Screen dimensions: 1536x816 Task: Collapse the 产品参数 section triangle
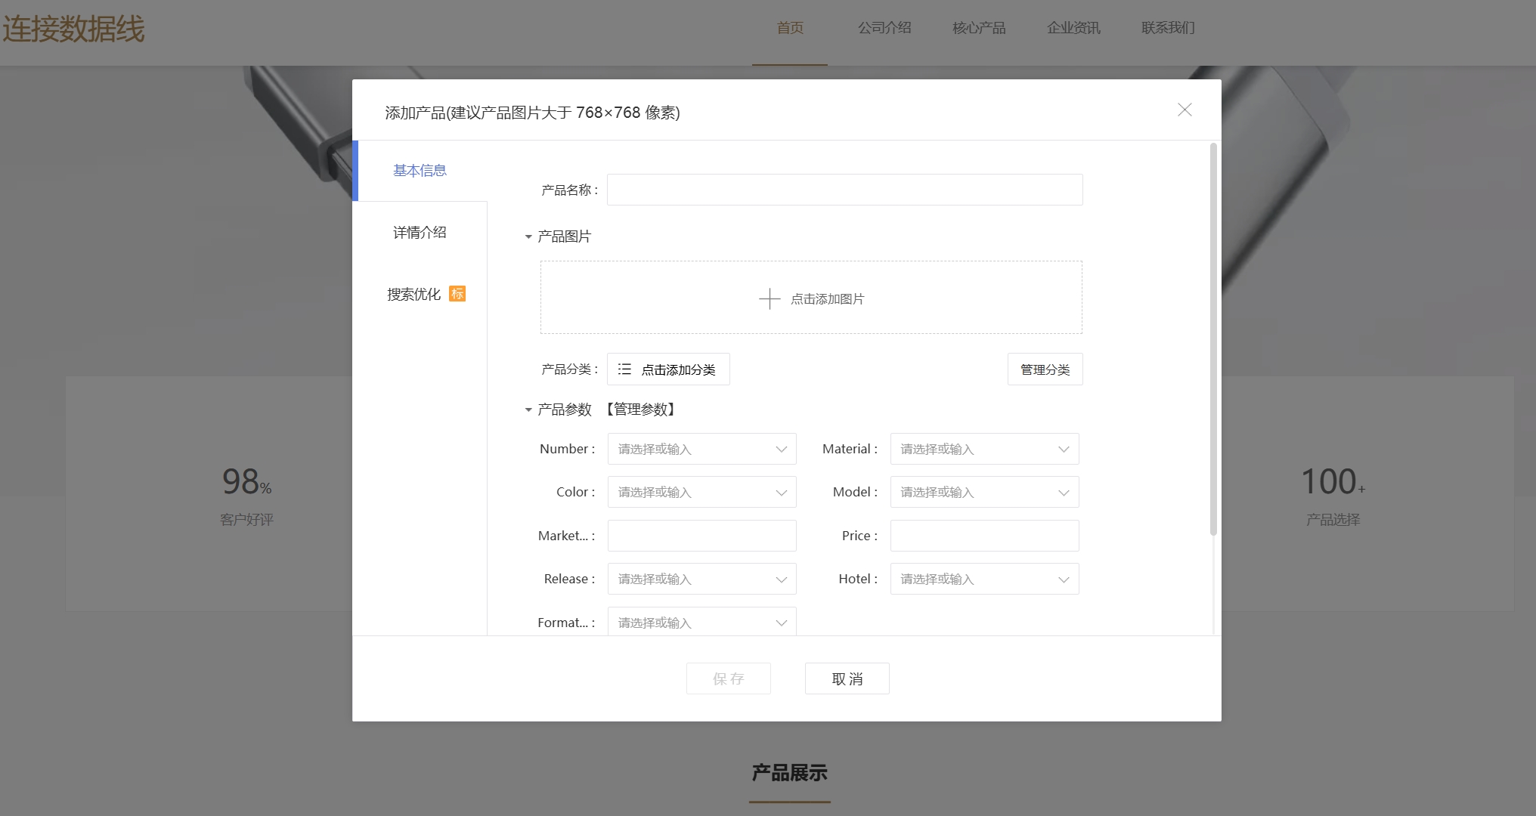528,410
